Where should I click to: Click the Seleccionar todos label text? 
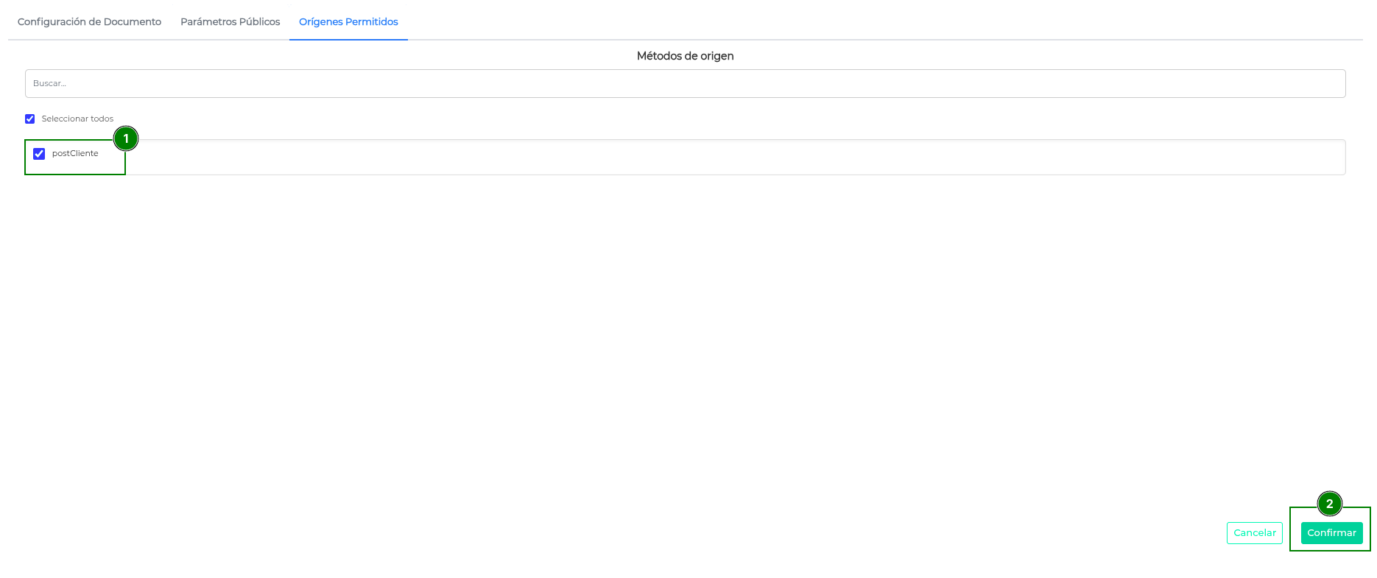click(x=77, y=119)
